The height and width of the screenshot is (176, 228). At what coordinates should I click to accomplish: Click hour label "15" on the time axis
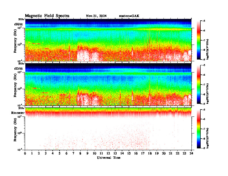[x=129, y=154]
